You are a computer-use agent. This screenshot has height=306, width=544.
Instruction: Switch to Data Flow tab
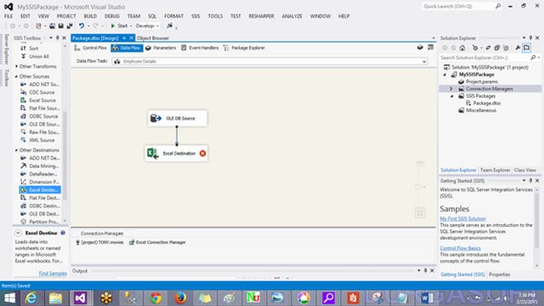coord(127,48)
